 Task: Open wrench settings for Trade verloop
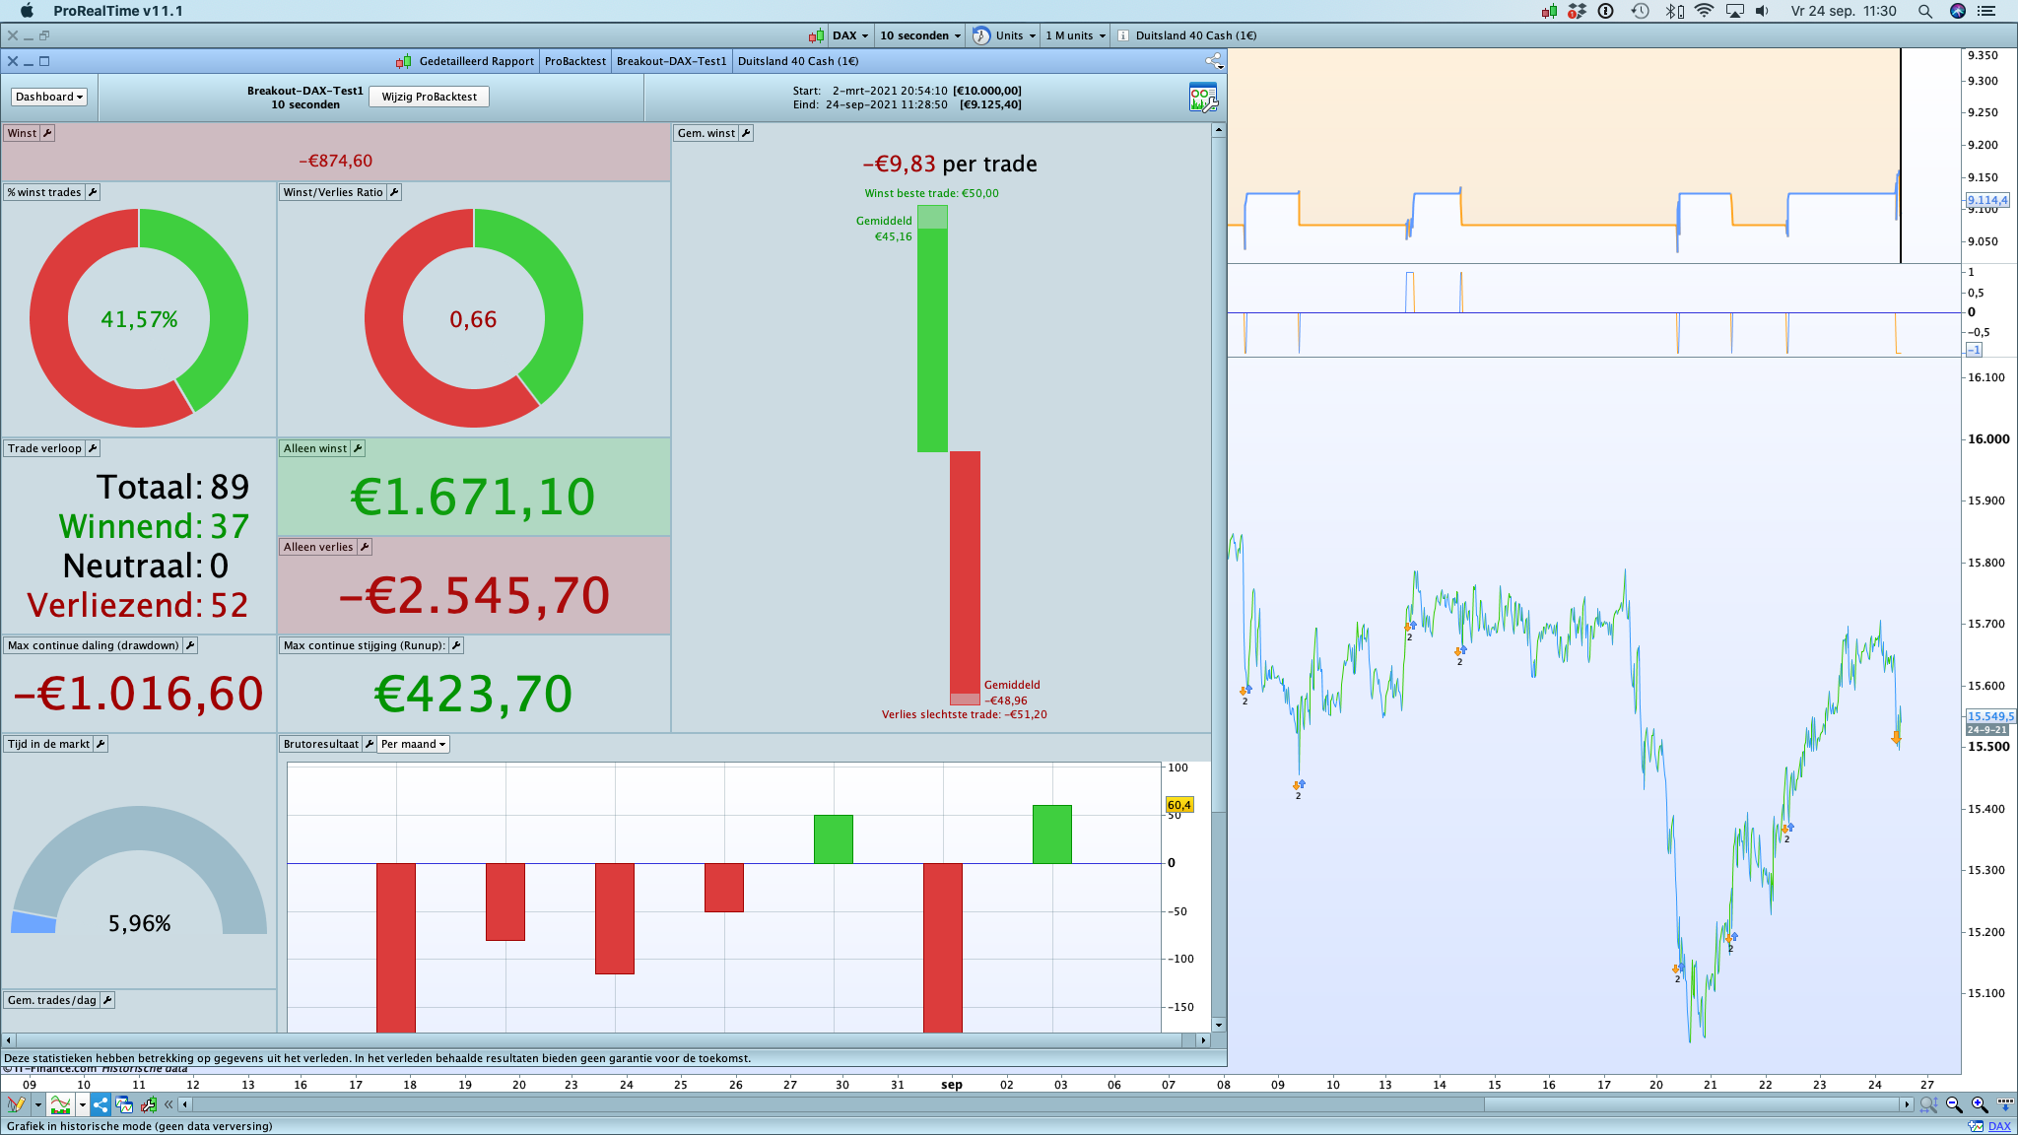coord(93,448)
